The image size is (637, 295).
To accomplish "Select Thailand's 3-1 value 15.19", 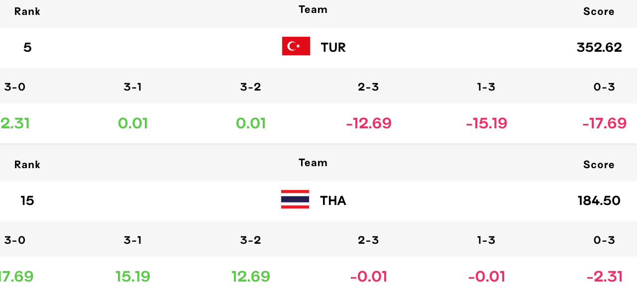I will click(133, 277).
